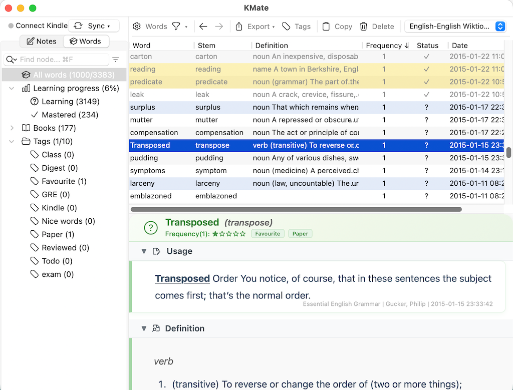Viewport: 513px width, 390px height.
Task: Collapse the Usage section
Action: 144,251
